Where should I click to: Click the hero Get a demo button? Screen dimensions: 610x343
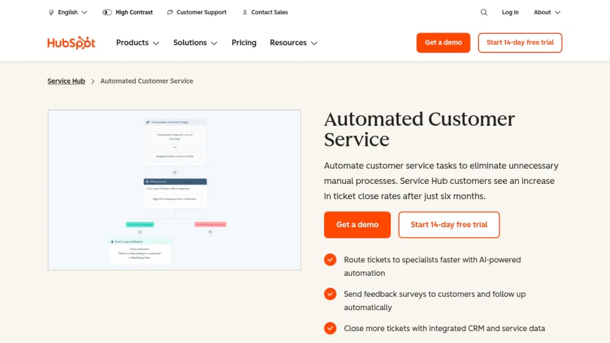pyautogui.click(x=357, y=225)
